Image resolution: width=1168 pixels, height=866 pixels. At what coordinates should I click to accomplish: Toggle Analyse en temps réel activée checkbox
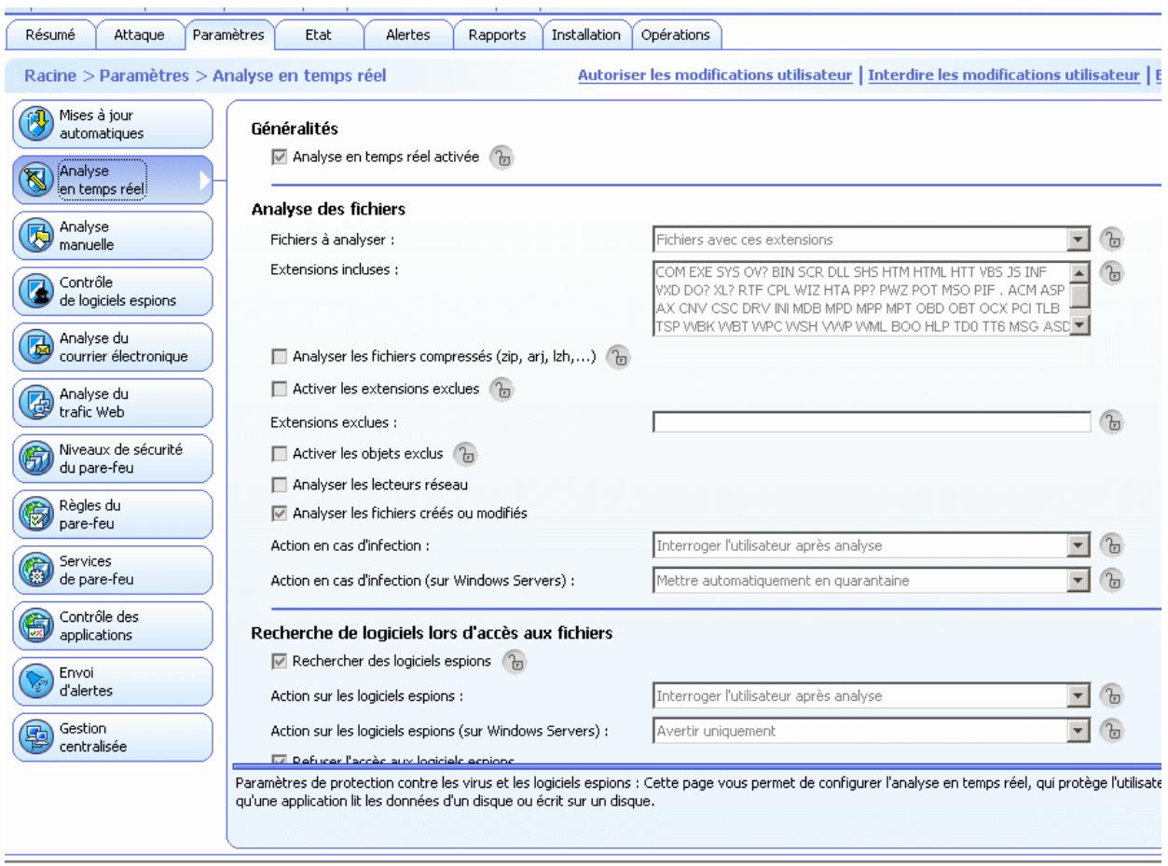(x=278, y=158)
